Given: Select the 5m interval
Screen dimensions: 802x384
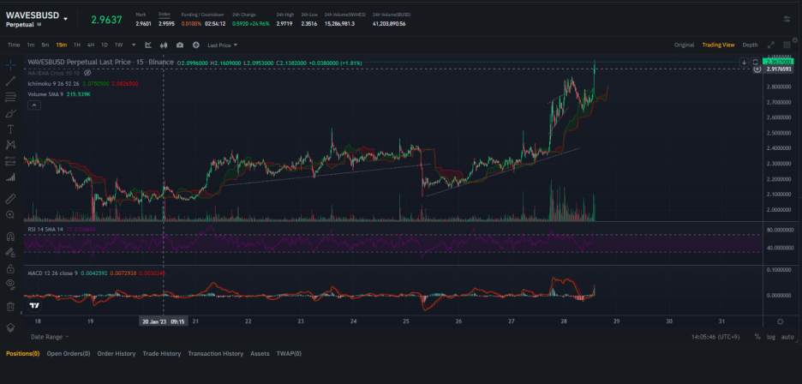Looking at the screenshot, I should coord(45,45).
